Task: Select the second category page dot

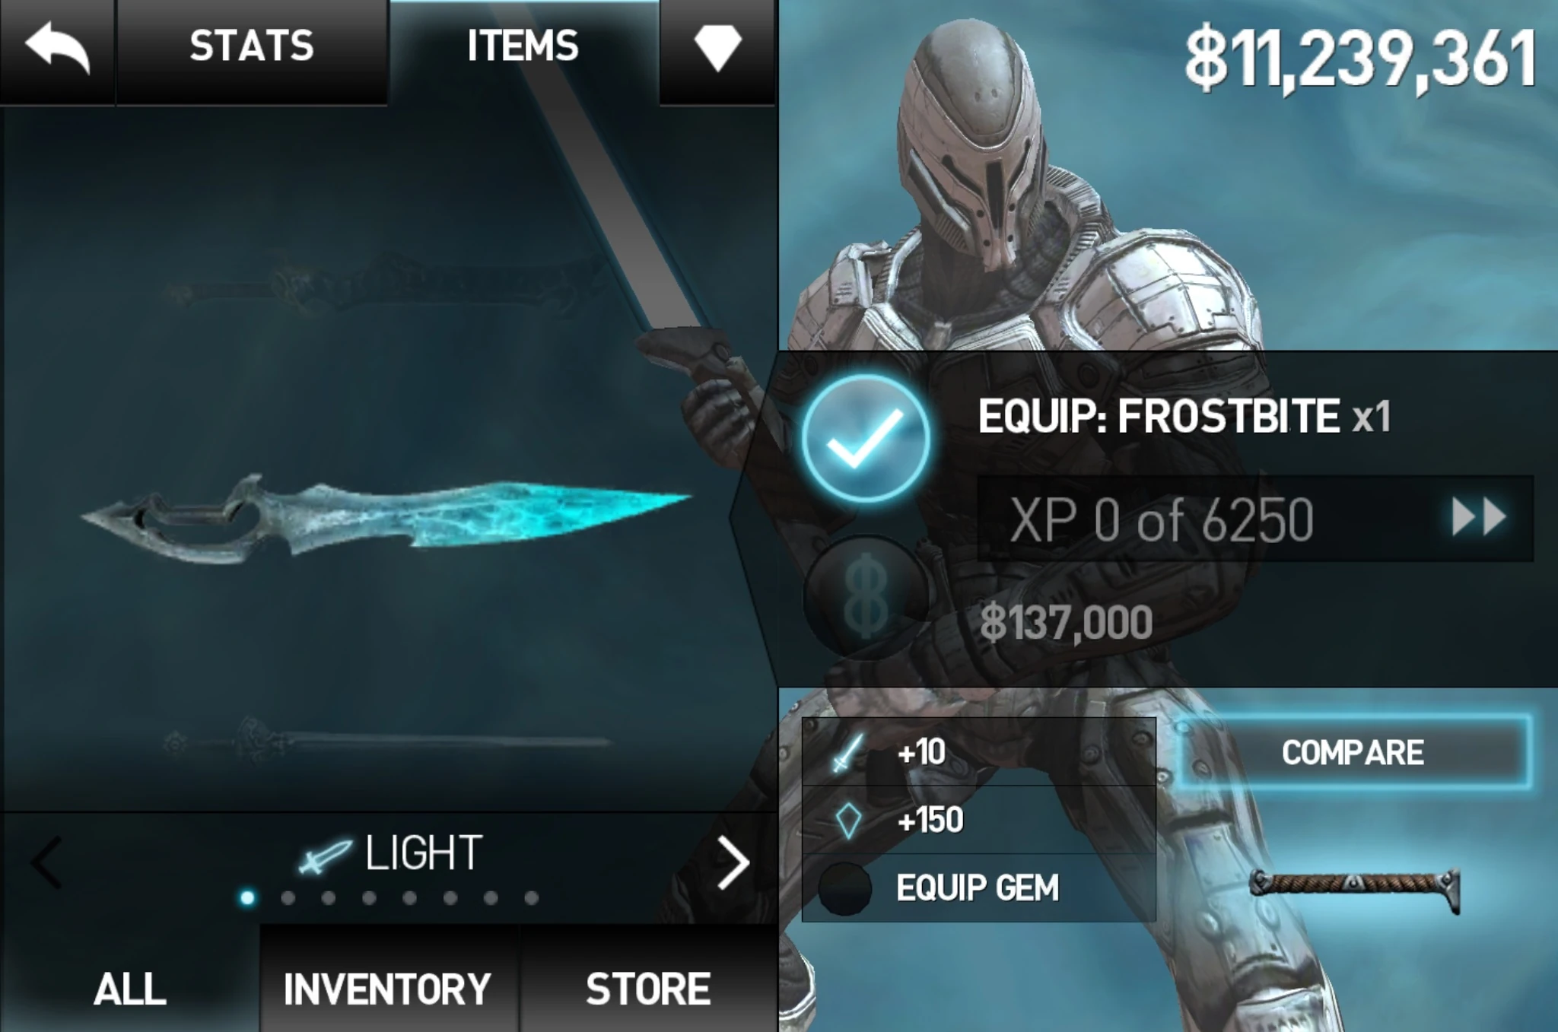Action: pos(288,898)
